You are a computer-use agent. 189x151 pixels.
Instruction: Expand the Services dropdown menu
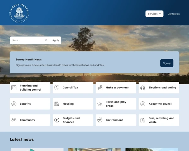click(154, 14)
